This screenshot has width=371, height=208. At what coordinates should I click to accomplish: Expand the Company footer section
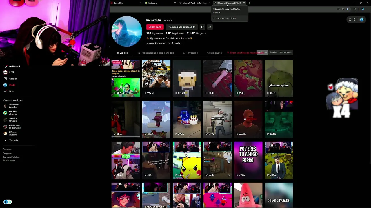[x=8, y=149]
